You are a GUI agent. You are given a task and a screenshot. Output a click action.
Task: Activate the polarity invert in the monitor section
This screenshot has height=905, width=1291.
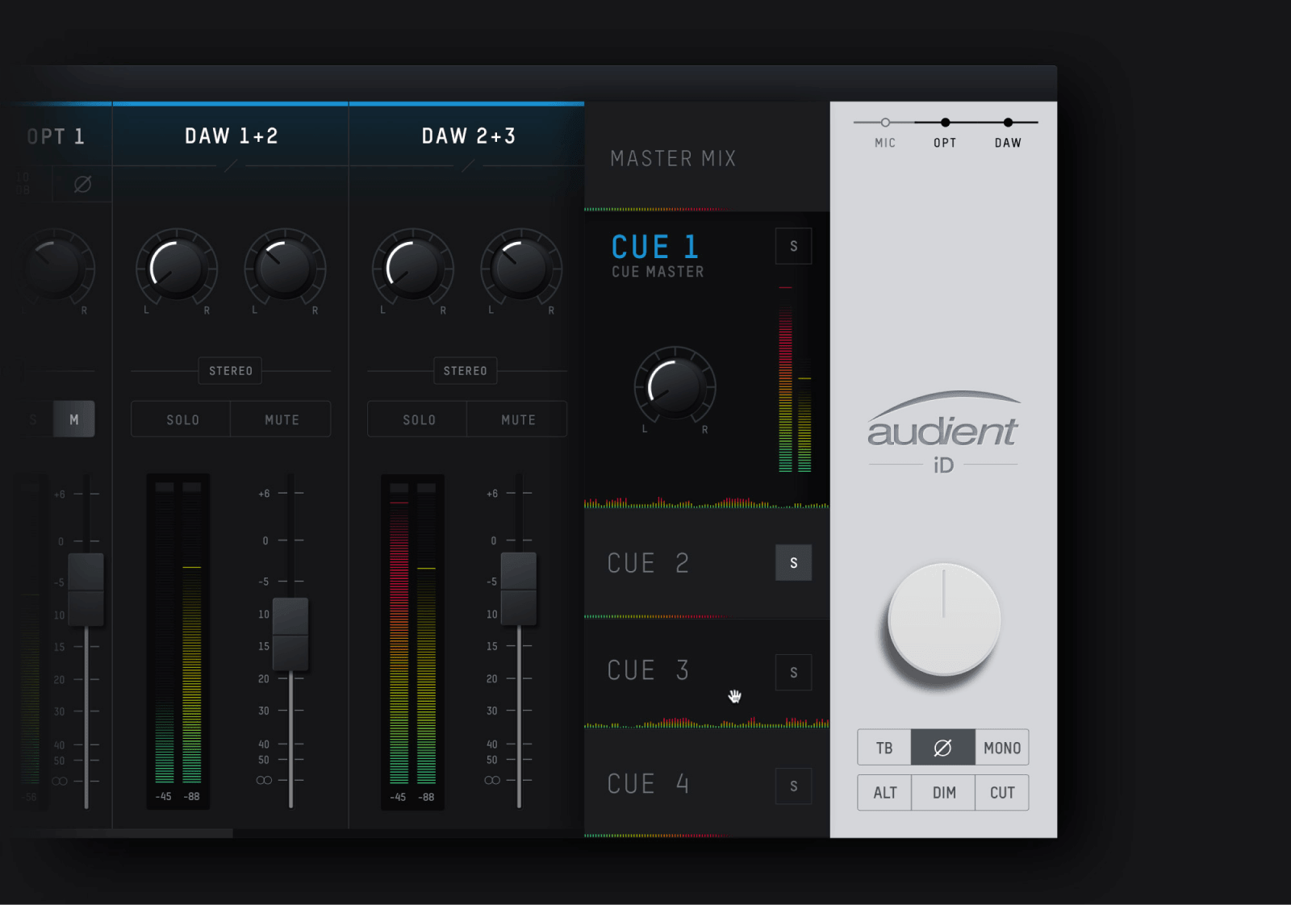tap(942, 747)
